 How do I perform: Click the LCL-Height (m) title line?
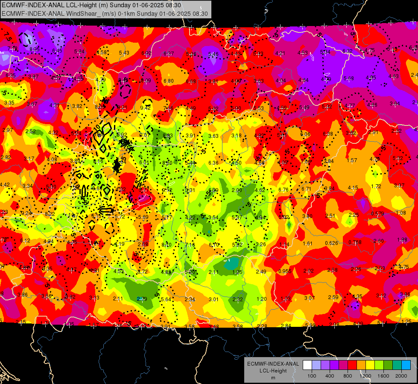click(x=91, y=5)
